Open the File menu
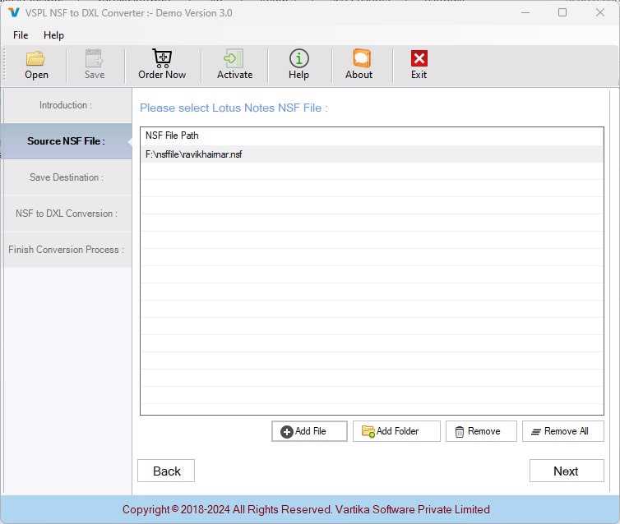The width and height of the screenshot is (620, 524). (x=21, y=35)
